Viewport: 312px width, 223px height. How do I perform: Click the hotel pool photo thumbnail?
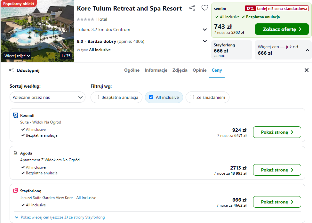(37, 31)
